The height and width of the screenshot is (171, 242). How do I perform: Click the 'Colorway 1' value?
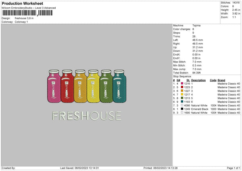(21, 22)
